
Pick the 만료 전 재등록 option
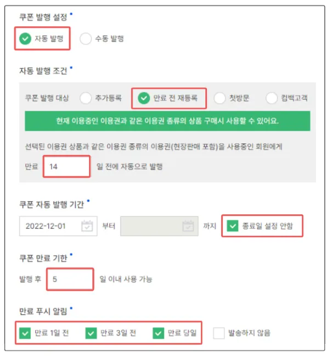[x=144, y=98]
